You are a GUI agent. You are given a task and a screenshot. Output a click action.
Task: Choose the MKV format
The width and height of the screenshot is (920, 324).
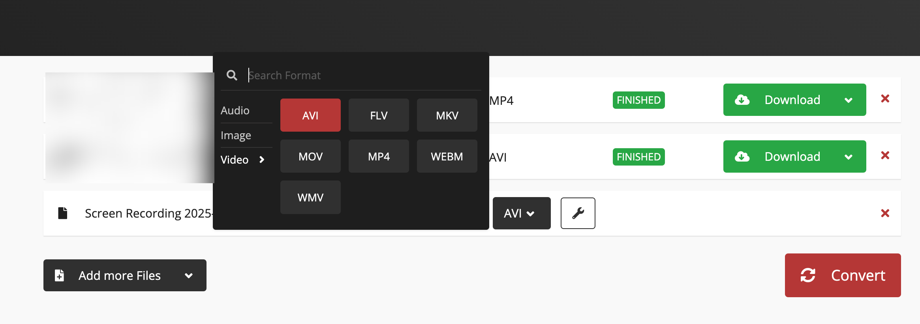click(x=447, y=115)
